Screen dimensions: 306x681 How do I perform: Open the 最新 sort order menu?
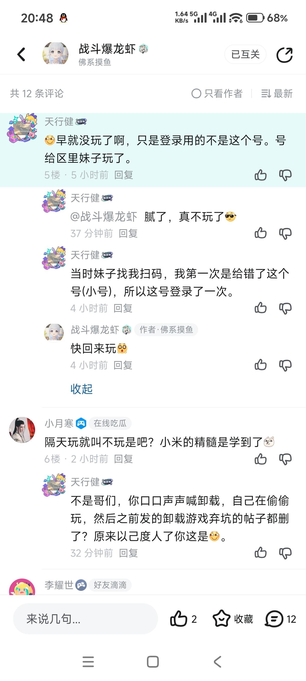[x=277, y=94]
